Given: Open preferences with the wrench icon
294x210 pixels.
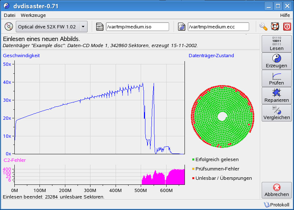Looking at the screenshot, I should pyautogui.click(x=263, y=27).
